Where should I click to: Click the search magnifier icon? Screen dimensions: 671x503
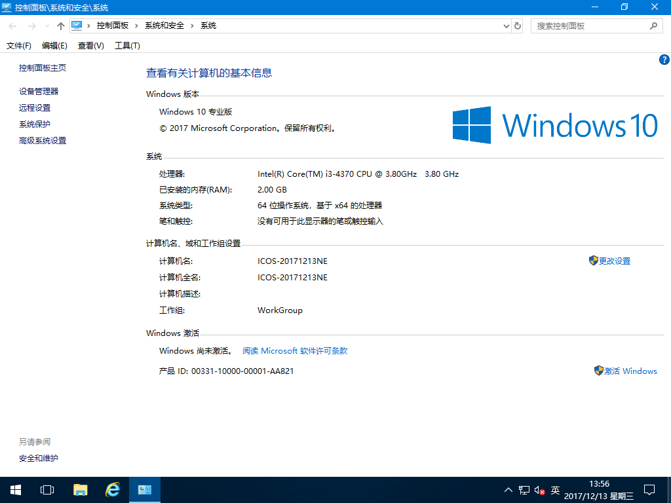click(x=653, y=26)
